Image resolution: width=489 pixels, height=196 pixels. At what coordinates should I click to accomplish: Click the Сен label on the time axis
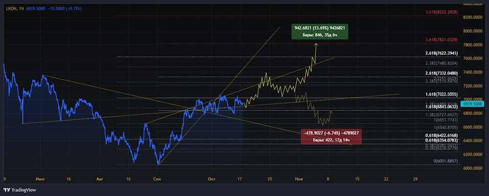(x=156, y=179)
